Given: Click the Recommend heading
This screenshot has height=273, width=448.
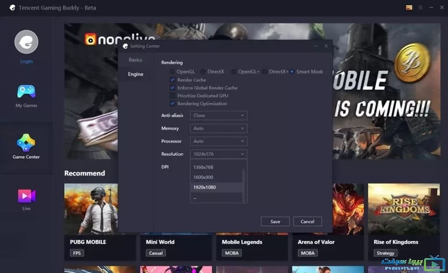Looking at the screenshot, I should click(85, 173).
